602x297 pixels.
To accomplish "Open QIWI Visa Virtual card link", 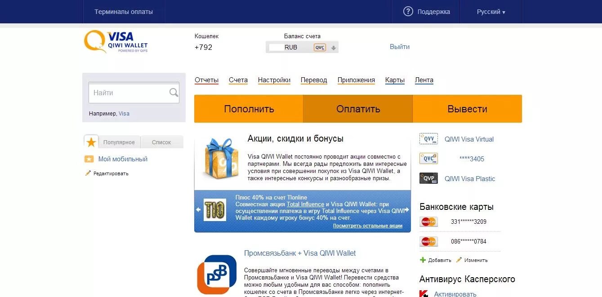I will coord(469,139).
